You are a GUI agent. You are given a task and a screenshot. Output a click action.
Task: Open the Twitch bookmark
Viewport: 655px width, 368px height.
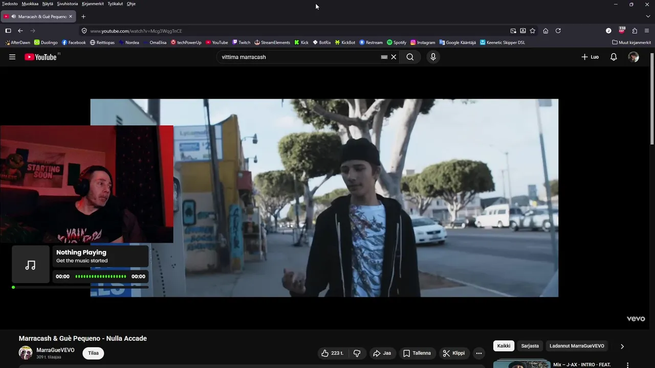click(x=241, y=42)
